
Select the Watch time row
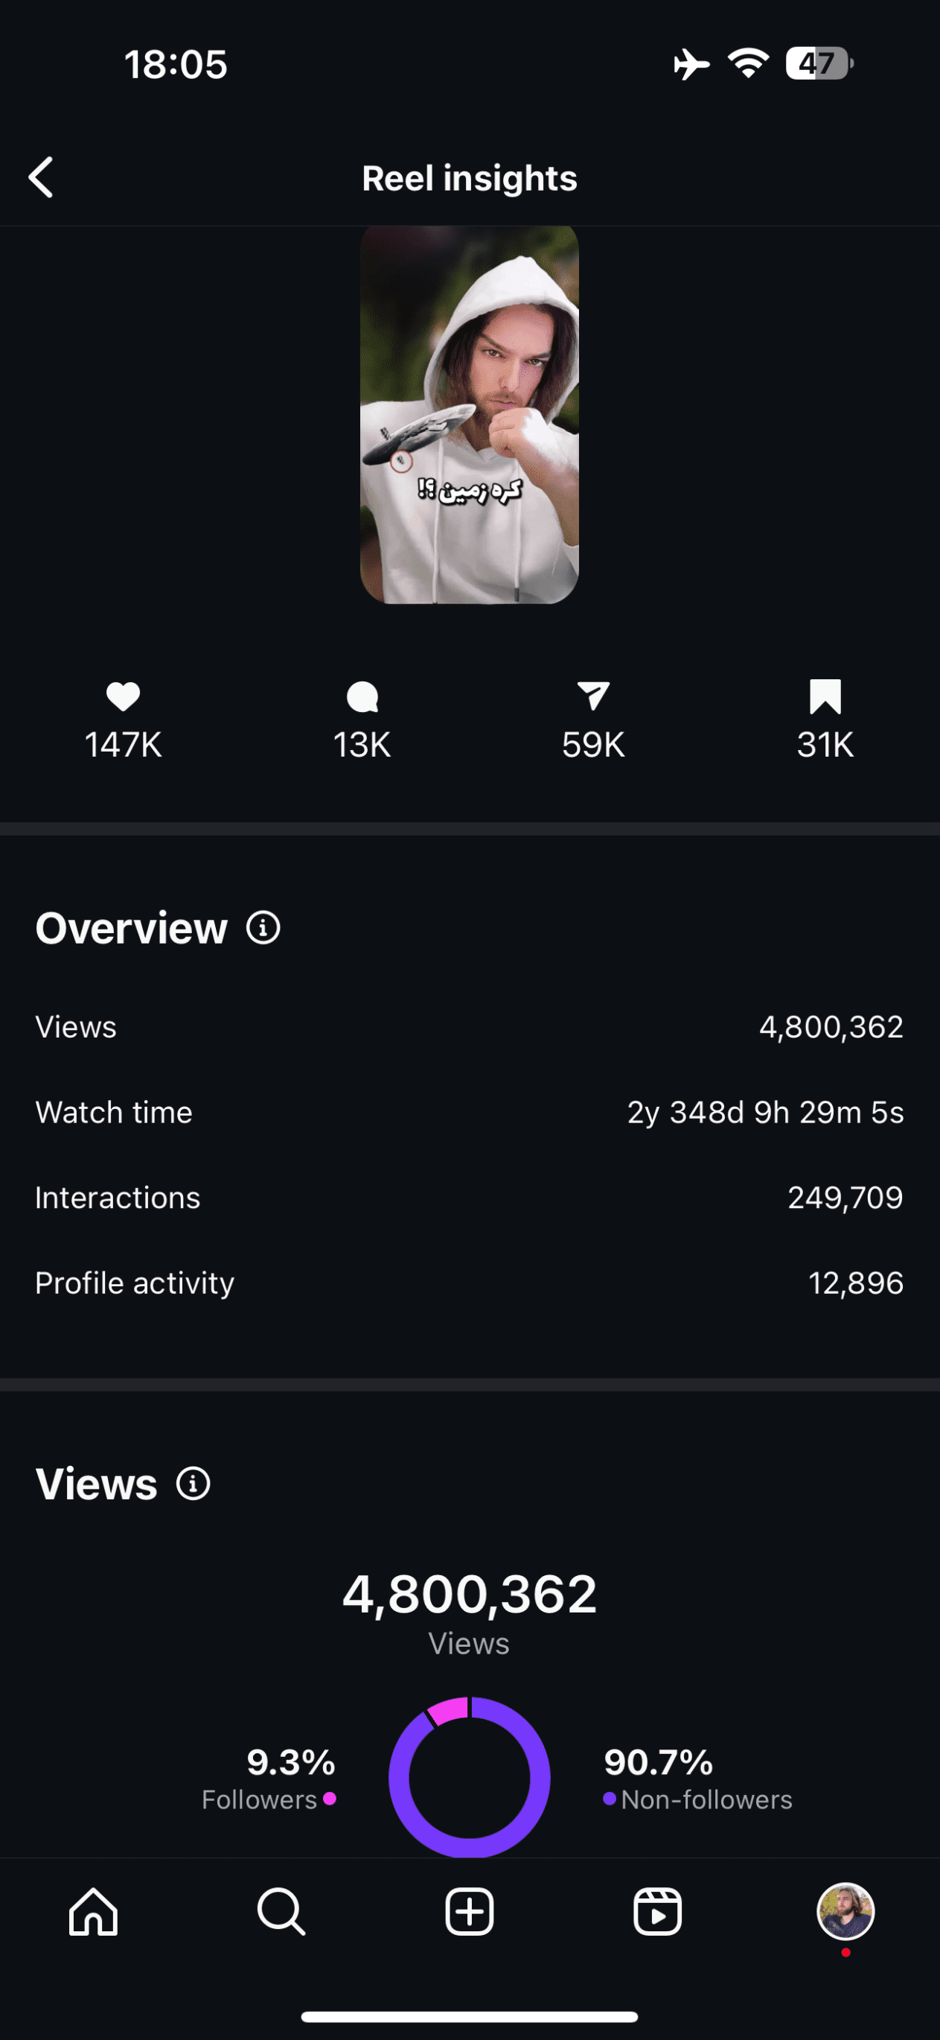470,1113
